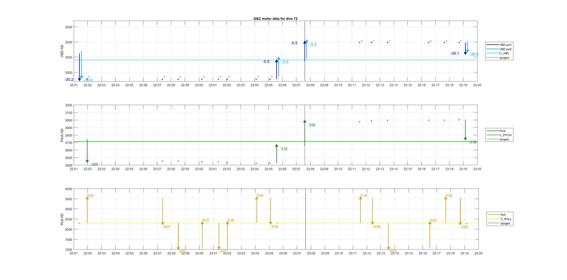Click the '653' roll data label
The height and width of the screenshot is (280, 567).
pyautogui.click(x=206, y=221)
